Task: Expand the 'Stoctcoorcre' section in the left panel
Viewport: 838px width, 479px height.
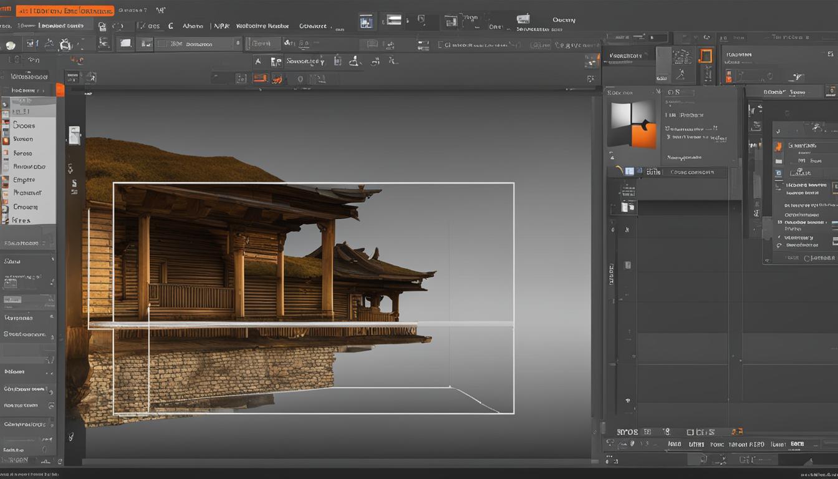Action: click(26, 334)
